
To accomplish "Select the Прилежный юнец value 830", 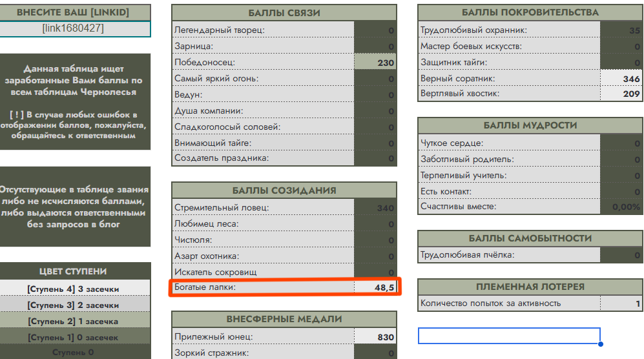I will [375, 337].
